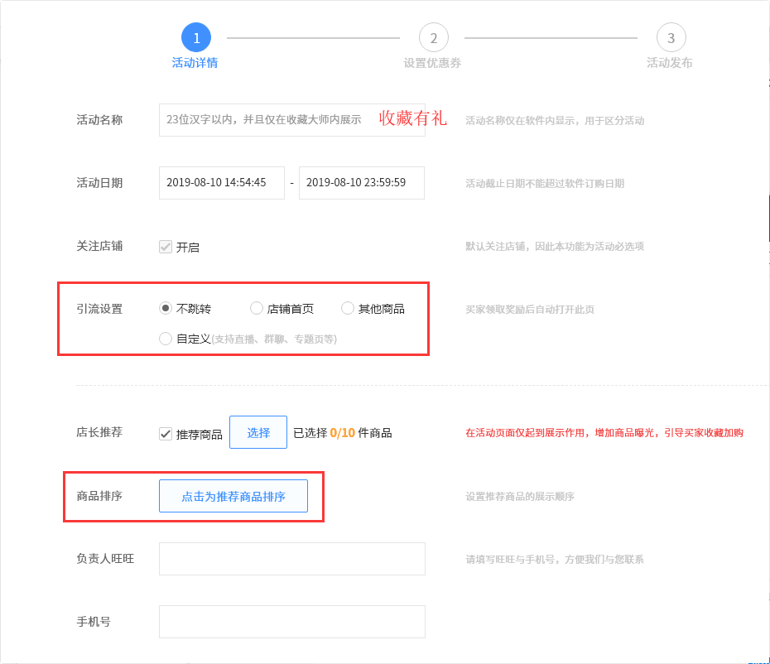Open the end date field 2019-08-10 23:59:59
The width and height of the screenshot is (770, 664).
(362, 183)
